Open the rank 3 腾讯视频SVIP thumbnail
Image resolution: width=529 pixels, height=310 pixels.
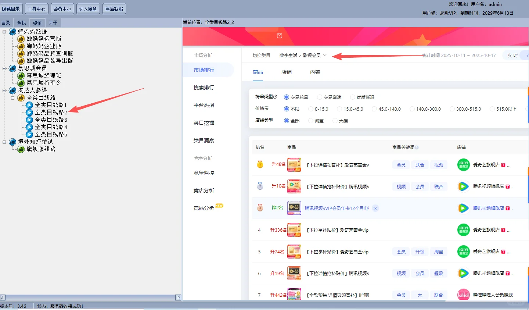click(294, 208)
